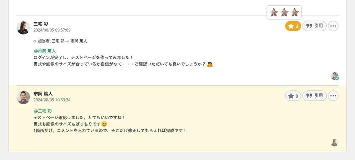Viewport: 355px width, 160px height.
Task: Click the @市岡 篤人 mention tag
Action: point(45,51)
